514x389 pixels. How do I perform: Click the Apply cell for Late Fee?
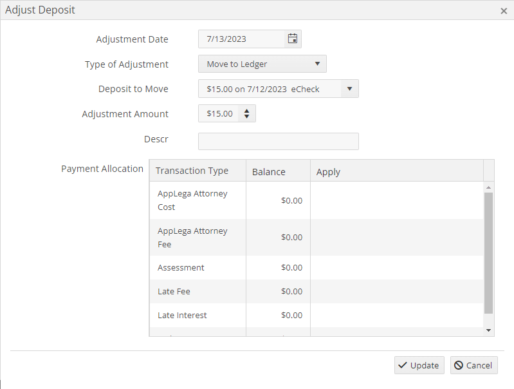(x=397, y=291)
